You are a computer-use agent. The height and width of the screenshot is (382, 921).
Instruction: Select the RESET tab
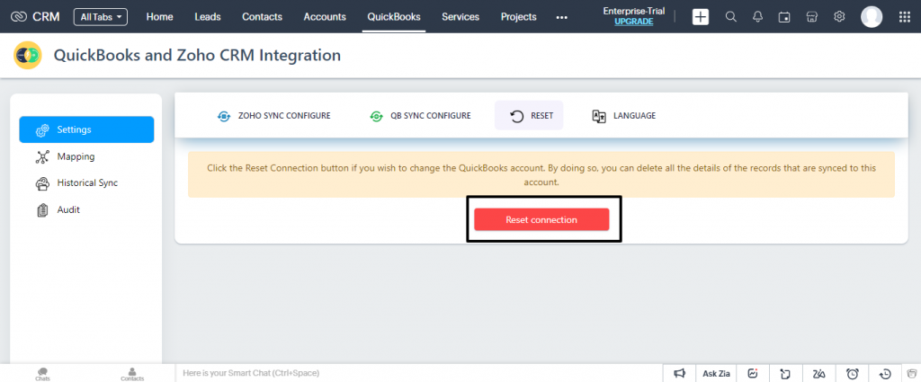[x=529, y=116]
